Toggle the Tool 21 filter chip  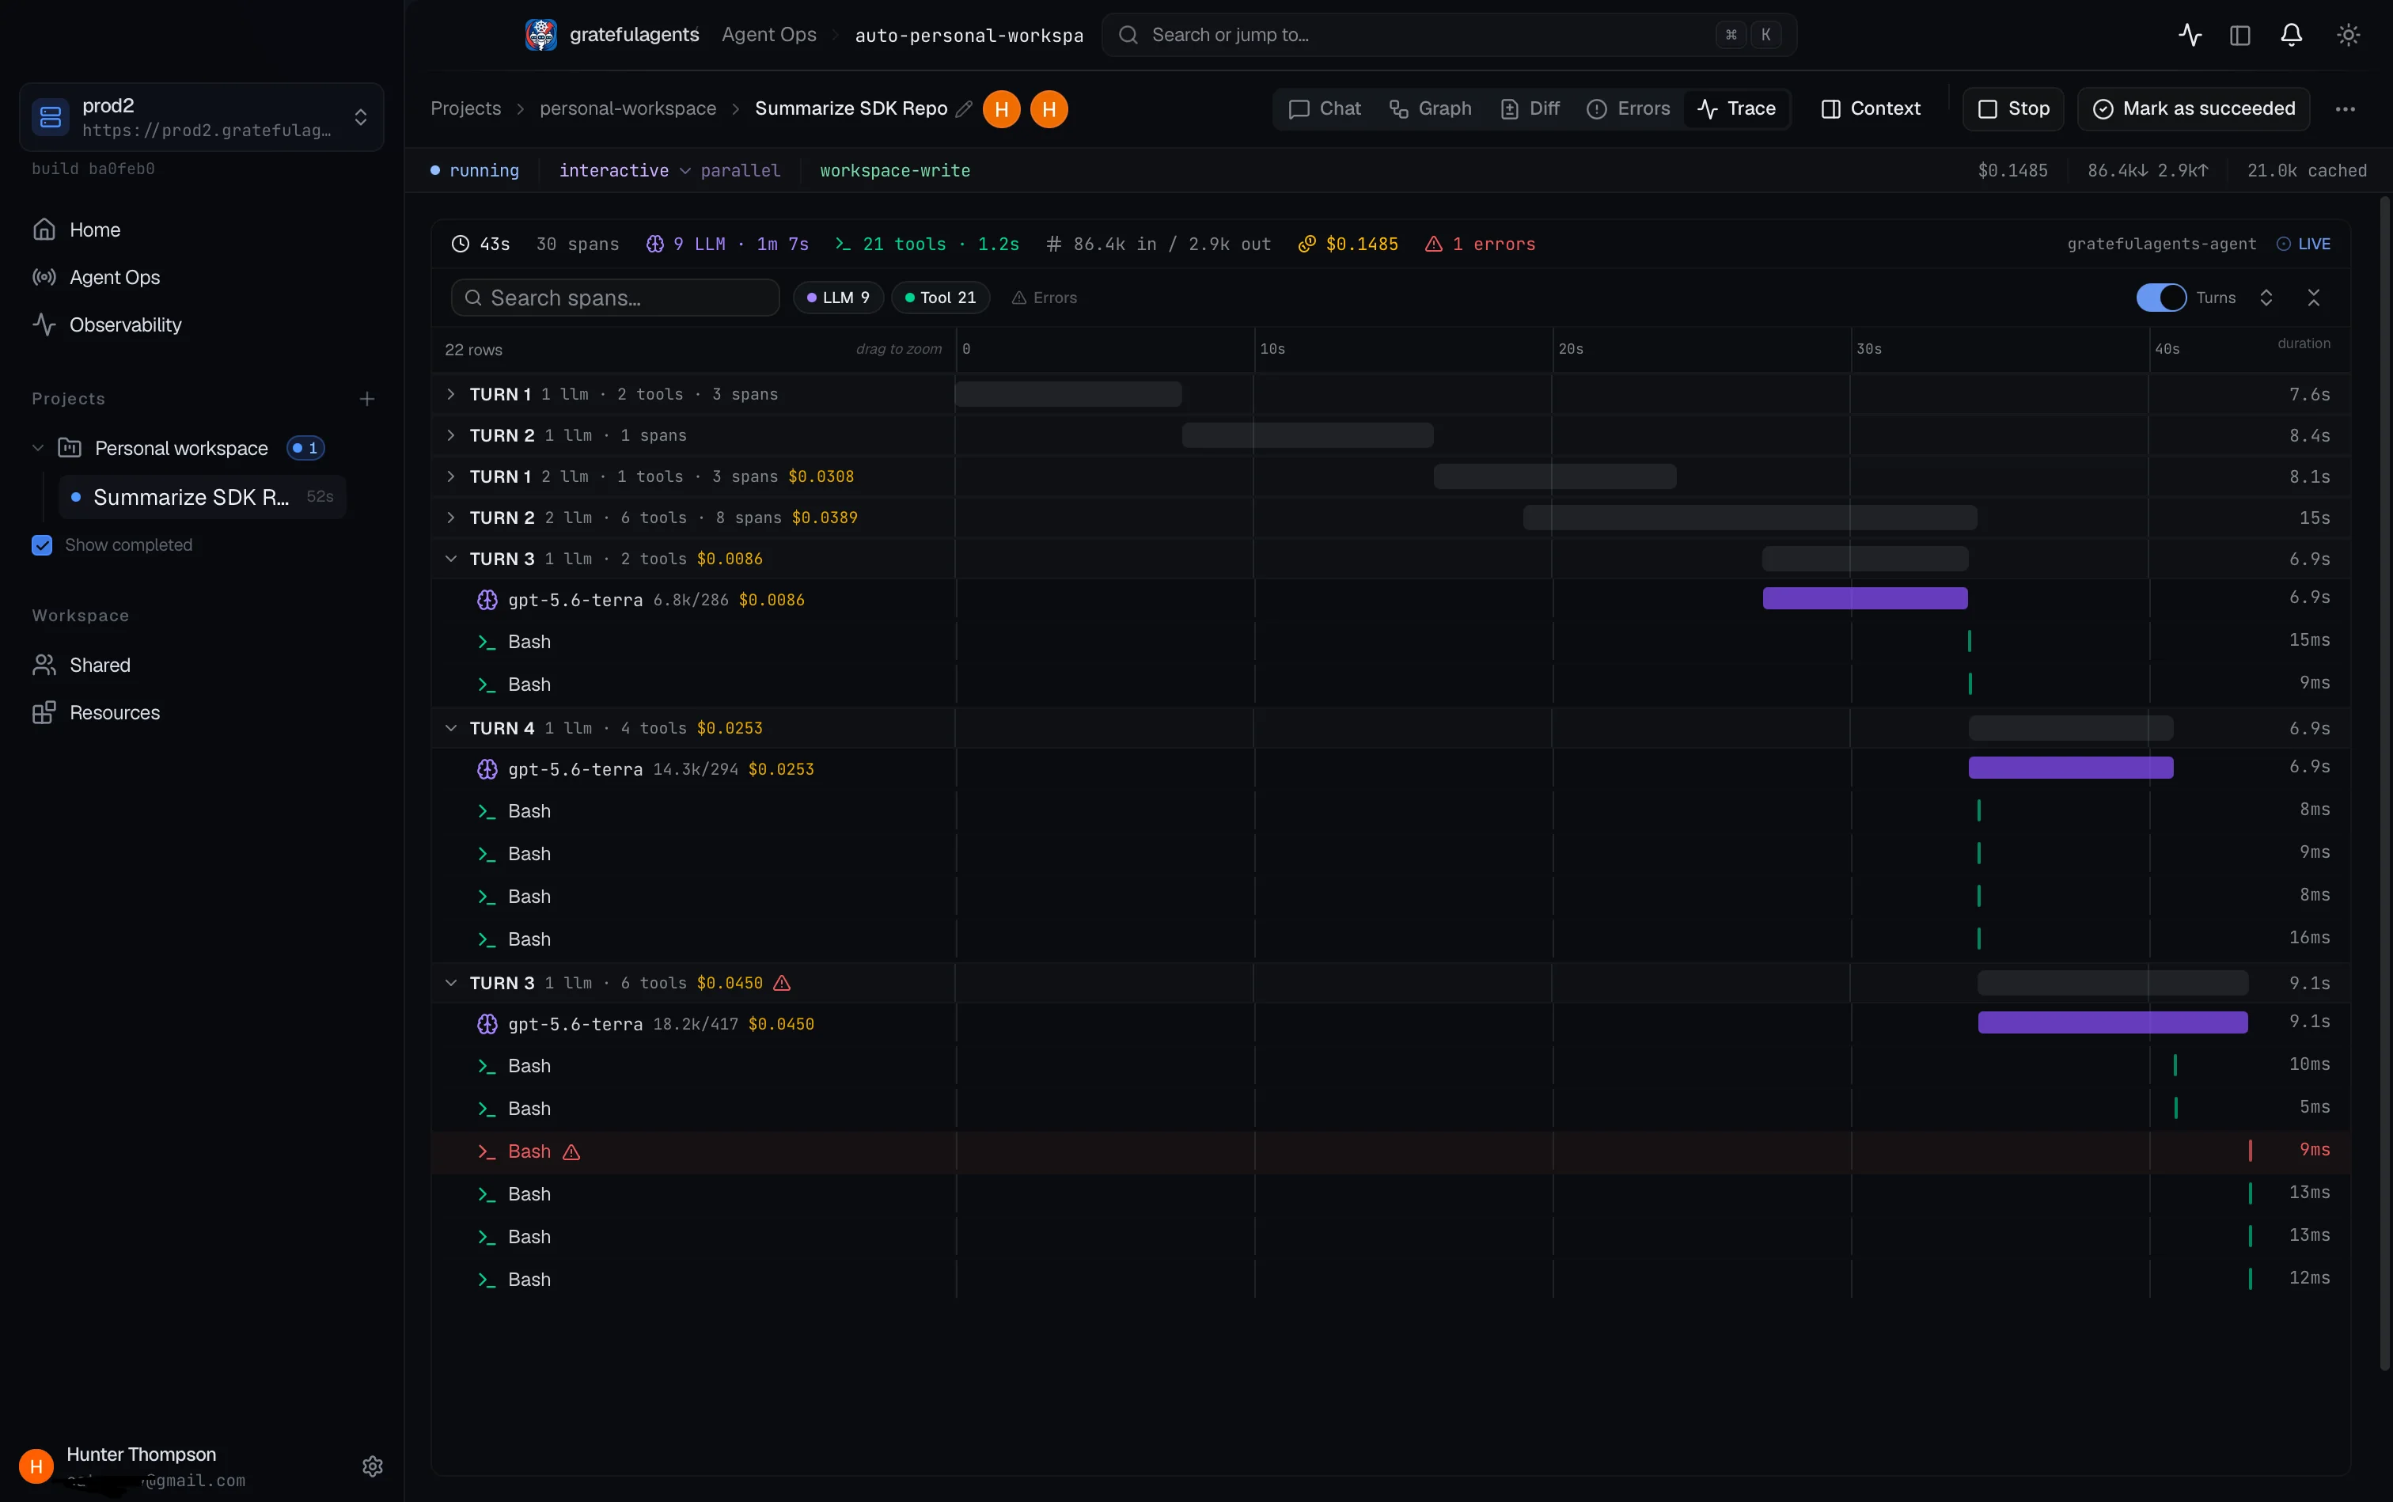coord(940,298)
